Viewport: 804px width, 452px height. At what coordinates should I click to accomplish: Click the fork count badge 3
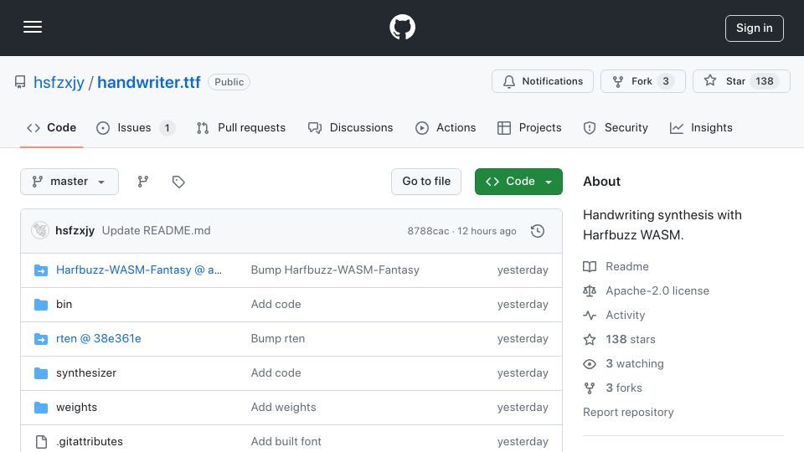(x=666, y=81)
